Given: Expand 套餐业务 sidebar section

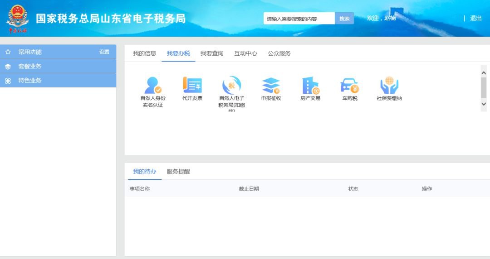Looking at the screenshot, I should point(30,66).
